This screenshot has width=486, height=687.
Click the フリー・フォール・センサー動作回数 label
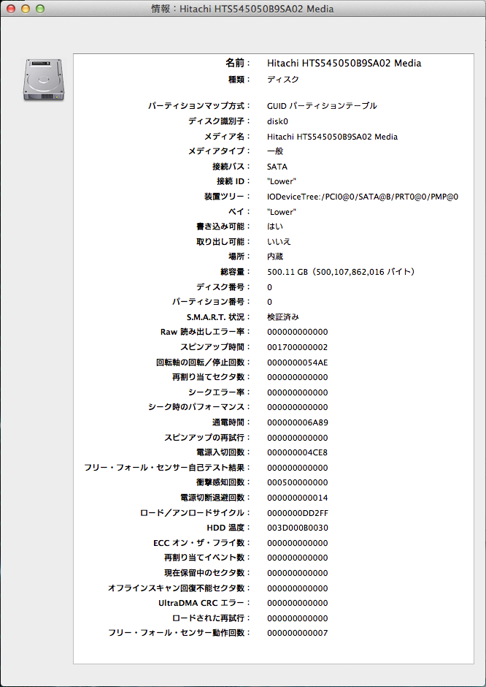point(180,633)
